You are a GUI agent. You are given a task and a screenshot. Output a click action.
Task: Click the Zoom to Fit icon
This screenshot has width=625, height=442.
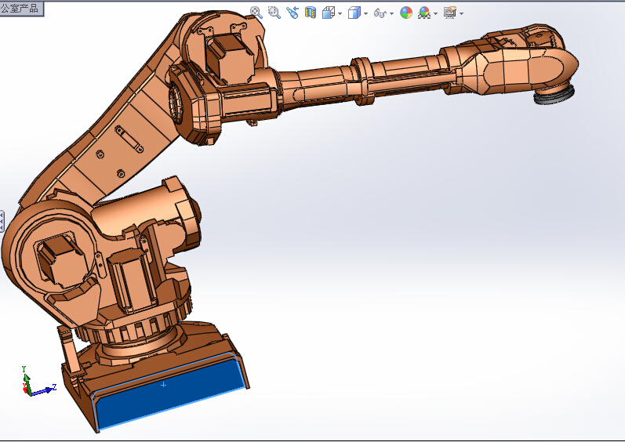[x=256, y=13]
